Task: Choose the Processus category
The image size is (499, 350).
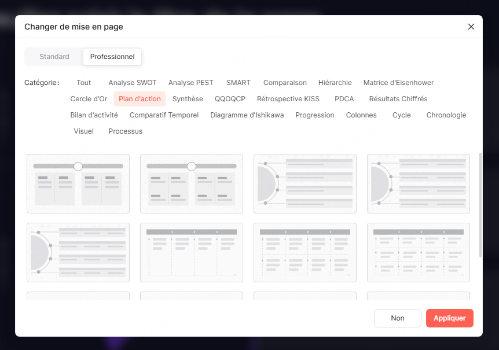Action: [126, 131]
